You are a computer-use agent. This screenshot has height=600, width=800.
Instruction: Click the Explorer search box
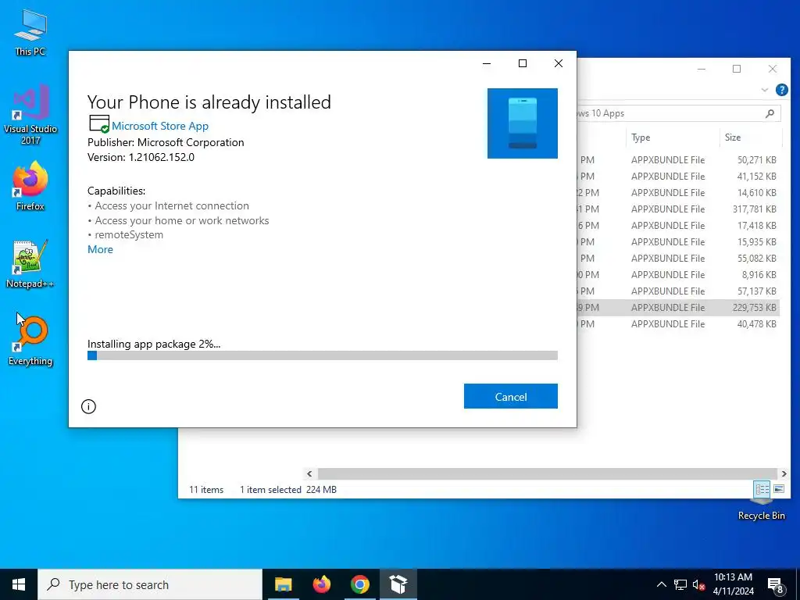[x=679, y=113]
